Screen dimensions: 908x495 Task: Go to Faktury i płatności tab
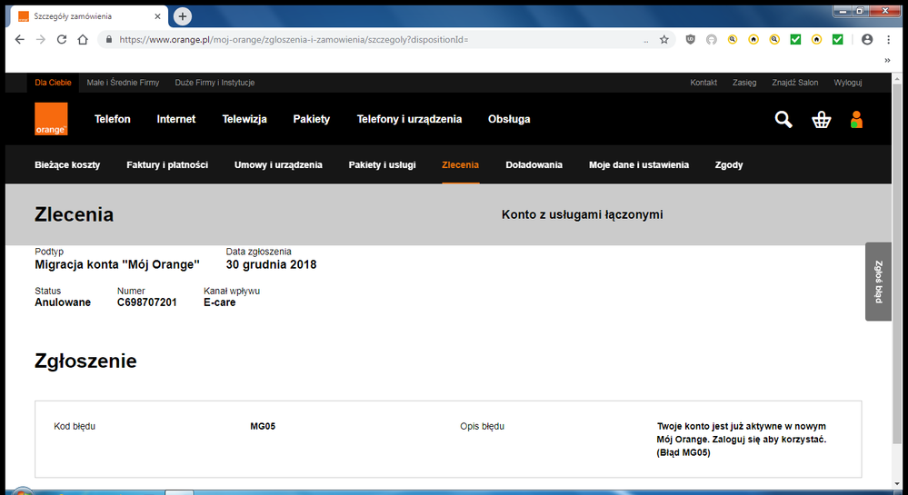(167, 164)
